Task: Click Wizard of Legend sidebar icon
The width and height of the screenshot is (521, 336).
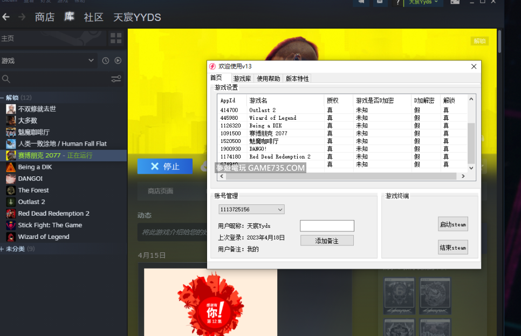Action: click(11, 237)
